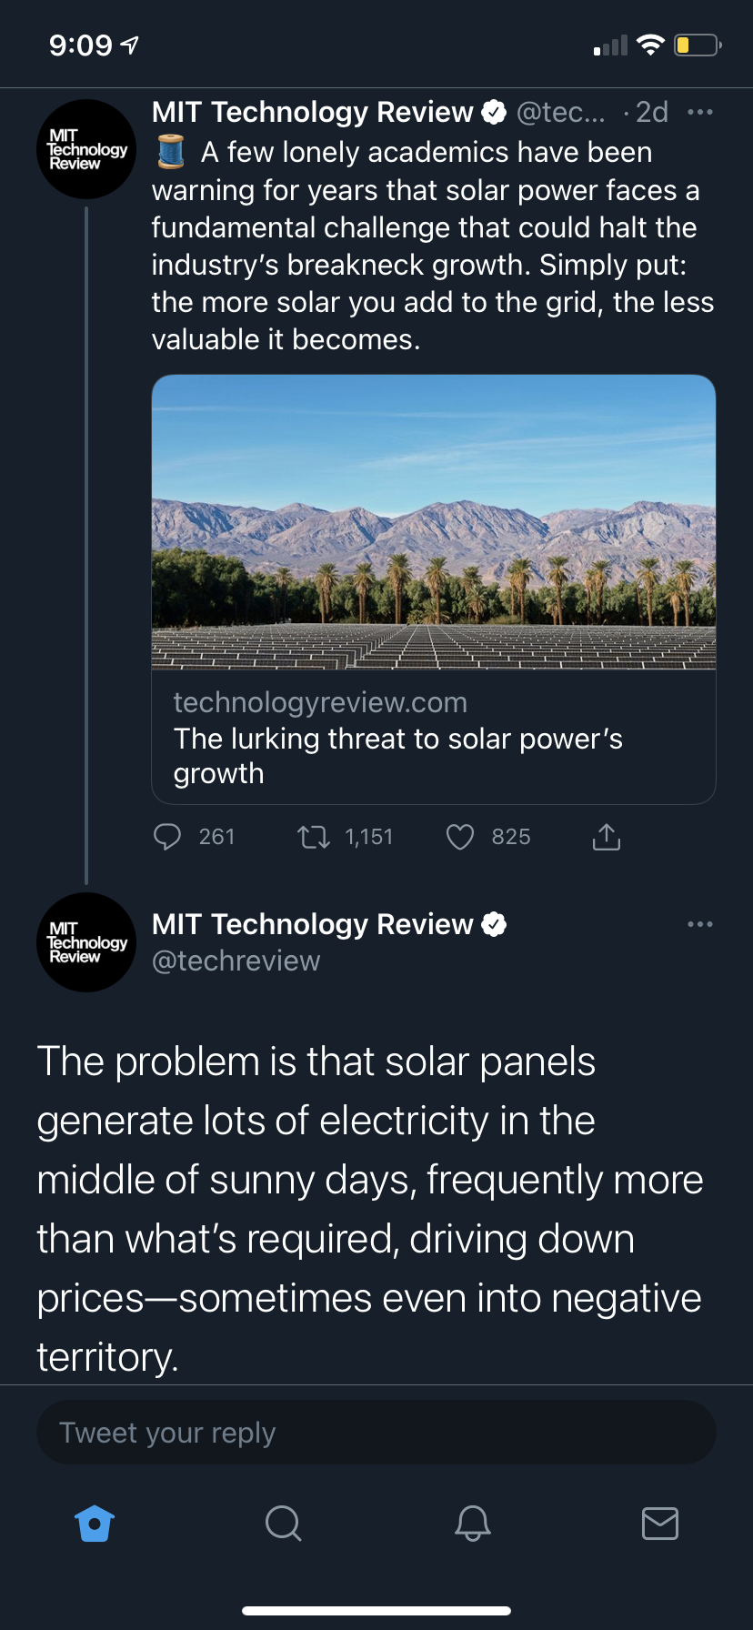This screenshot has width=753, height=1630.
Task: Share the tweet via share icon
Action: (x=607, y=837)
